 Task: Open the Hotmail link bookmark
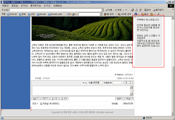point(12,14)
